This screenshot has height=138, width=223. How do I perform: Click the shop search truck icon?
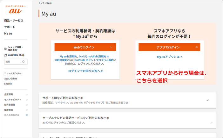coord(5,49)
